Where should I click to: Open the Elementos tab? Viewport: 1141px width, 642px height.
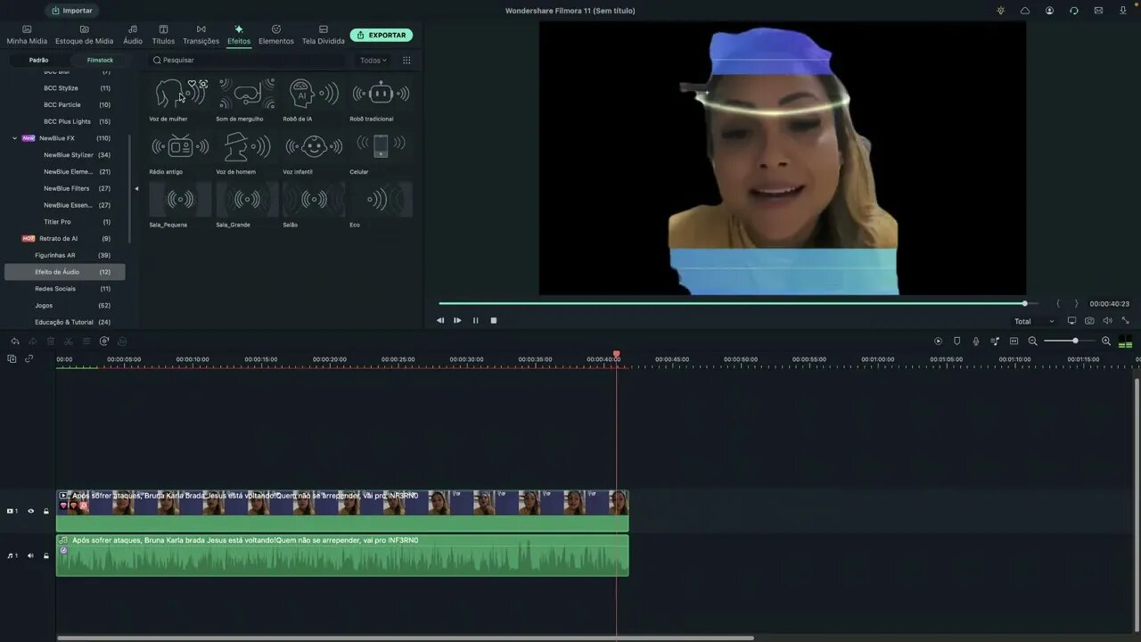(x=276, y=35)
